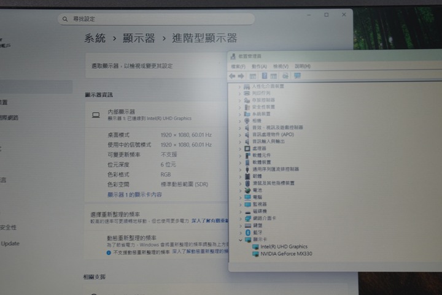Click the back arrow in Device Manager toolbar
This screenshot has height=295, width=442.
tap(232, 76)
